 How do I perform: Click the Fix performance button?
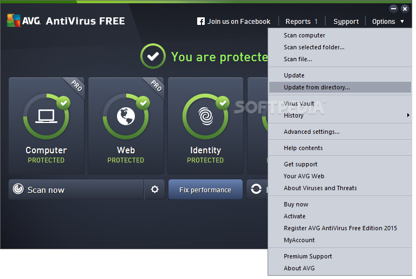point(205,190)
